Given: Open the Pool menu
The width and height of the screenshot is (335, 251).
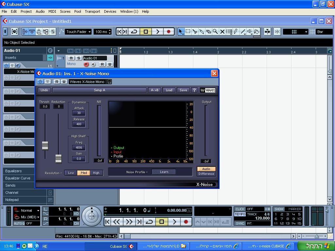Looking at the screenshot, I should point(77,11).
